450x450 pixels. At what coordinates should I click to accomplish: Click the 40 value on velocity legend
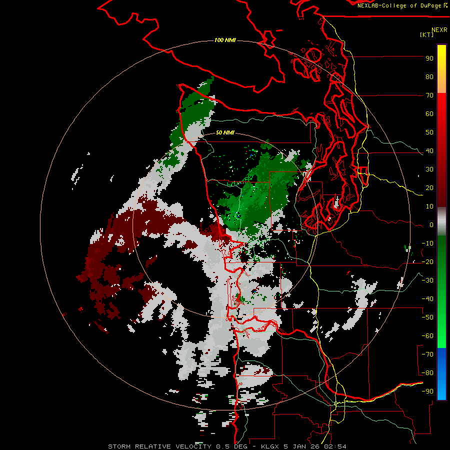pos(429,151)
